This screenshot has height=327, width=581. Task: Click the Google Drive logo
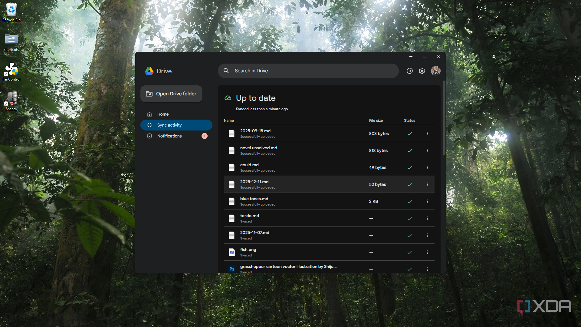click(149, 71)
